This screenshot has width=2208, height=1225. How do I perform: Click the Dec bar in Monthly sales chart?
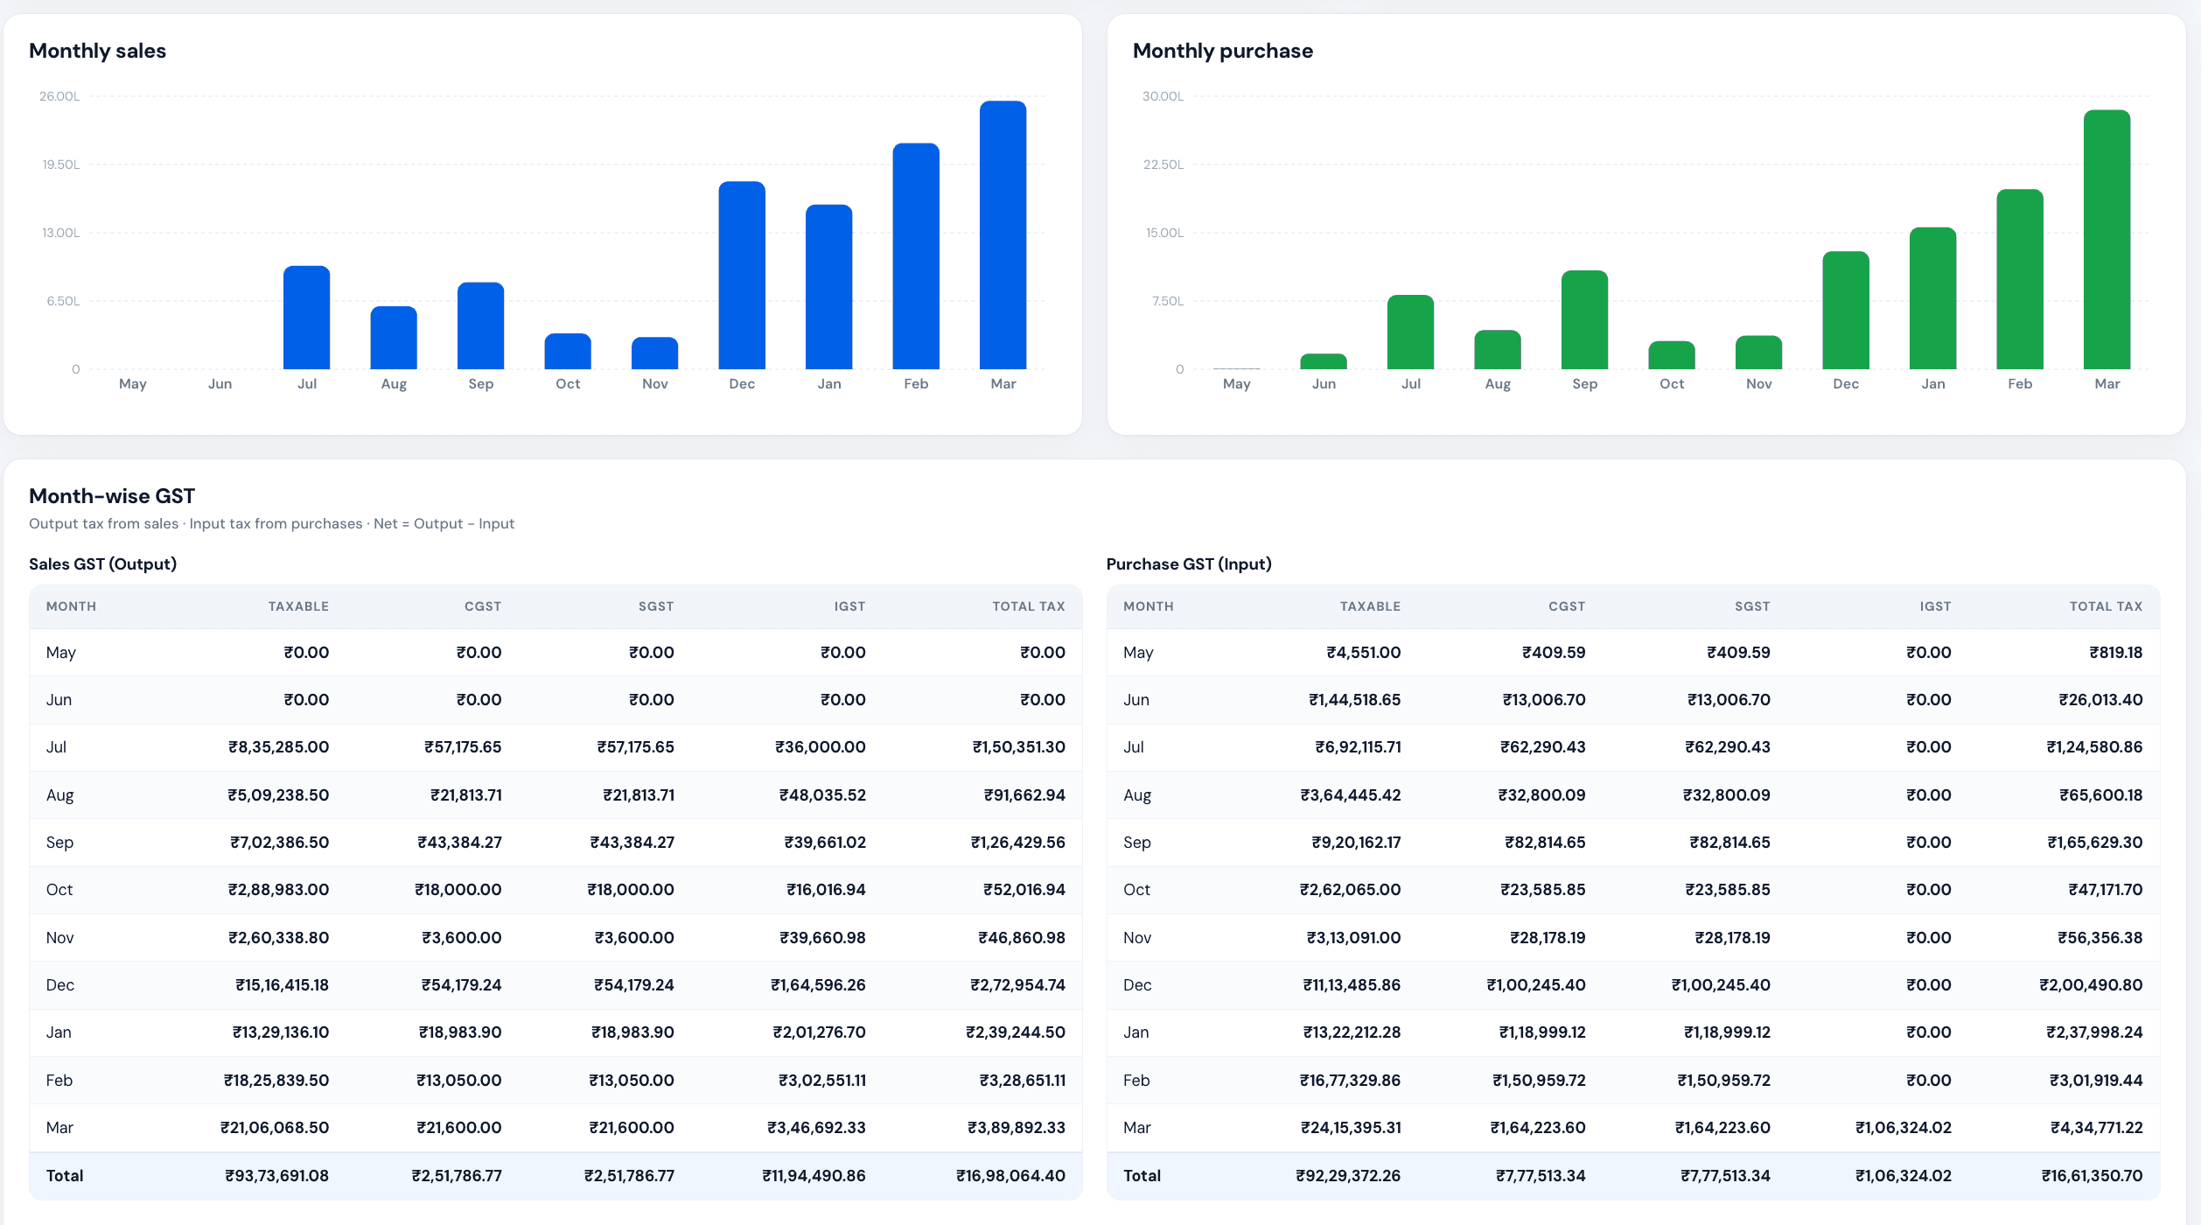[742, 275]
